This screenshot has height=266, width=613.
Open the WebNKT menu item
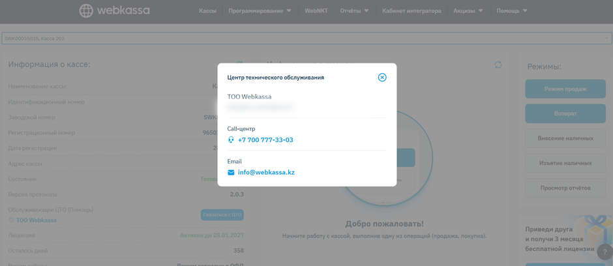316,11
